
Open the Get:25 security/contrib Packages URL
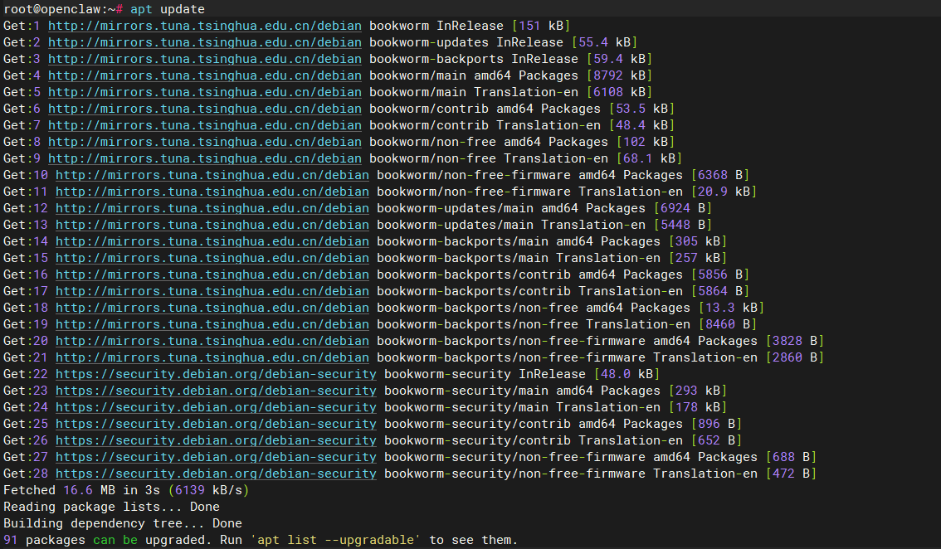216,424
